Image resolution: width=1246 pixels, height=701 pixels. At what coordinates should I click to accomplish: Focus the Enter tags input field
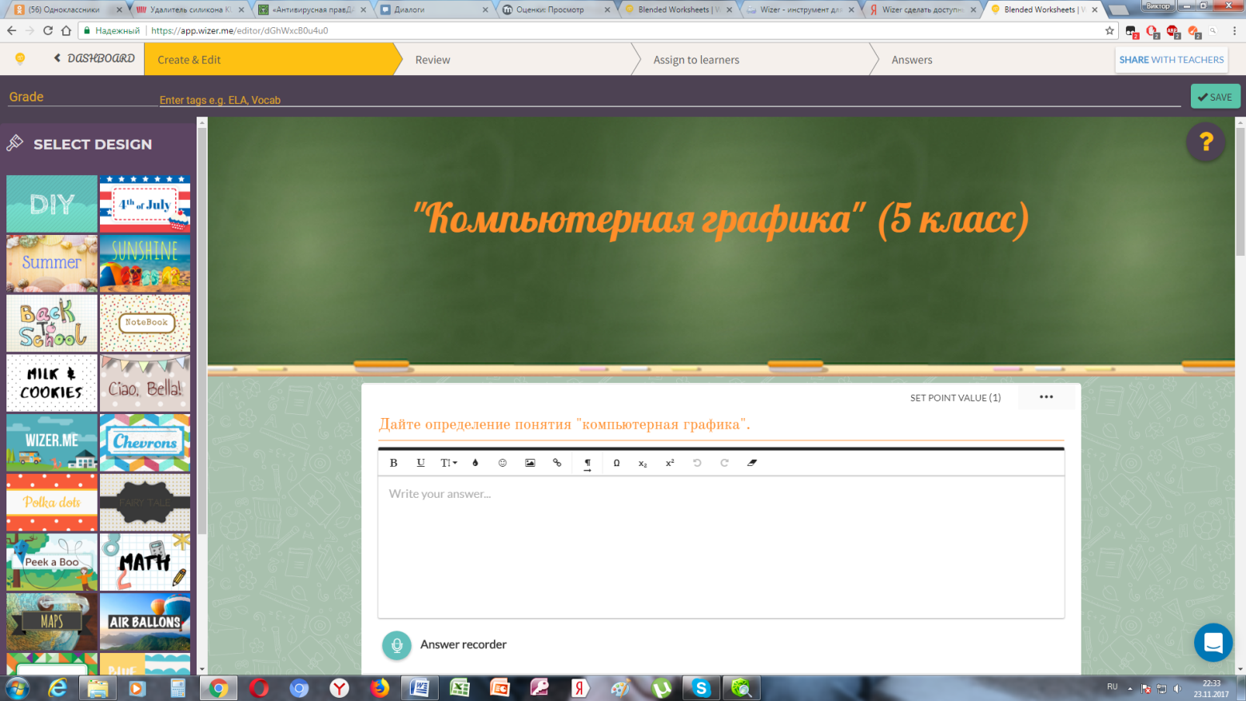point(670,100)
